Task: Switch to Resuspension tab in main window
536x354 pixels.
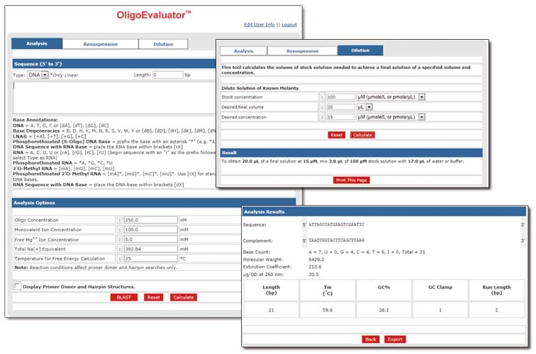Action: 101,44
